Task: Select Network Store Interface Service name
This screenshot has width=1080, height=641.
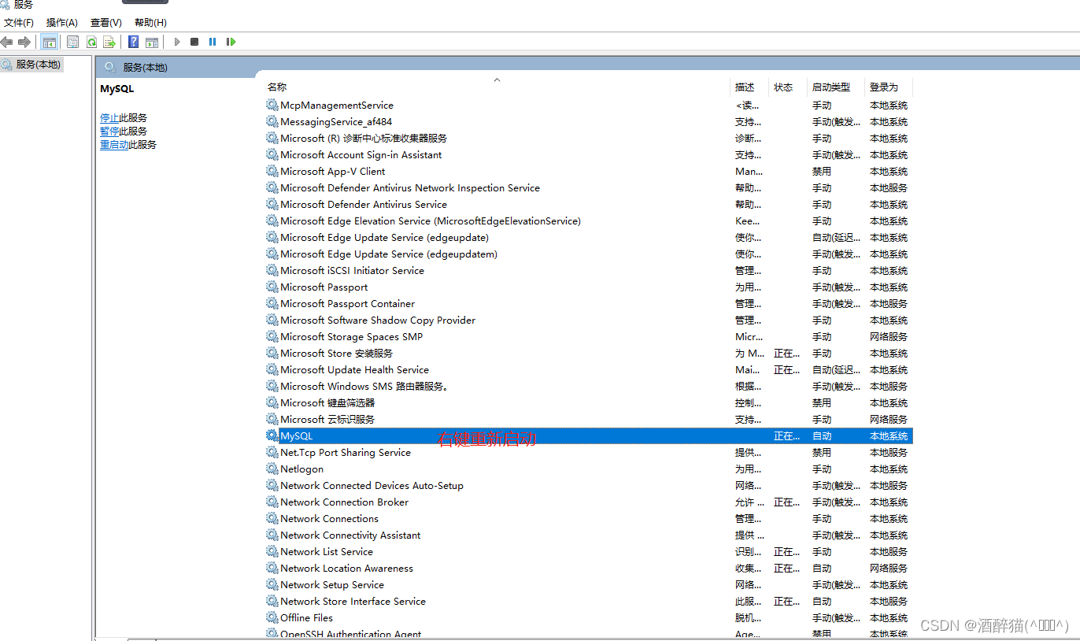Action: [353, 601]
